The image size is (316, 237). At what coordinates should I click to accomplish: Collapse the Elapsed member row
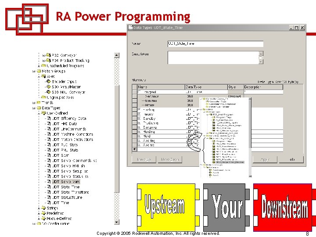[139, 92]
